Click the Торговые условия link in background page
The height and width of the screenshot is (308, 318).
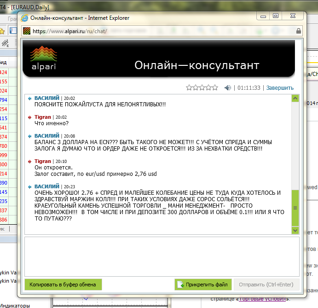262,299
